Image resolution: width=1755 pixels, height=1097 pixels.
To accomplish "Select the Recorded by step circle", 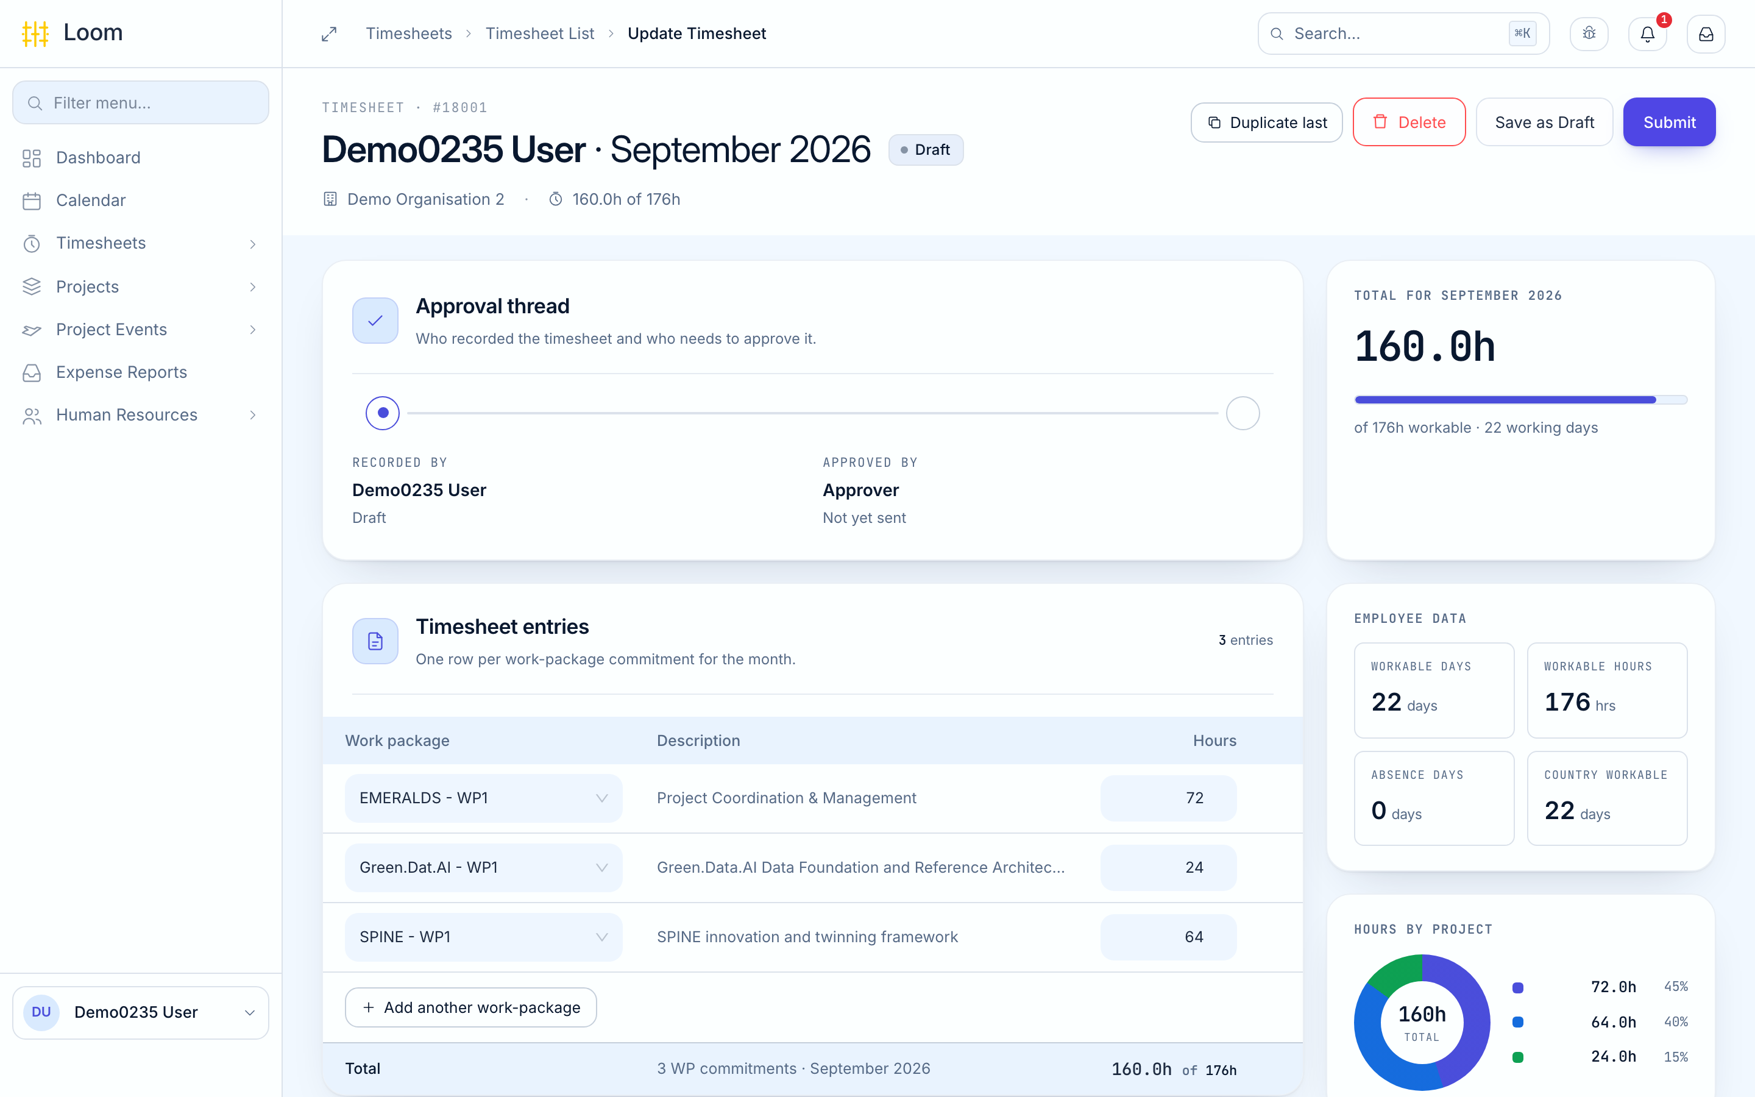I will pyautogui.click(x=383, y=413).
